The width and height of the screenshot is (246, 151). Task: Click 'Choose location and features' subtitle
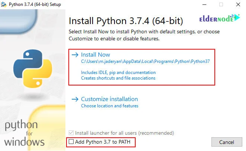coord(110,106)
